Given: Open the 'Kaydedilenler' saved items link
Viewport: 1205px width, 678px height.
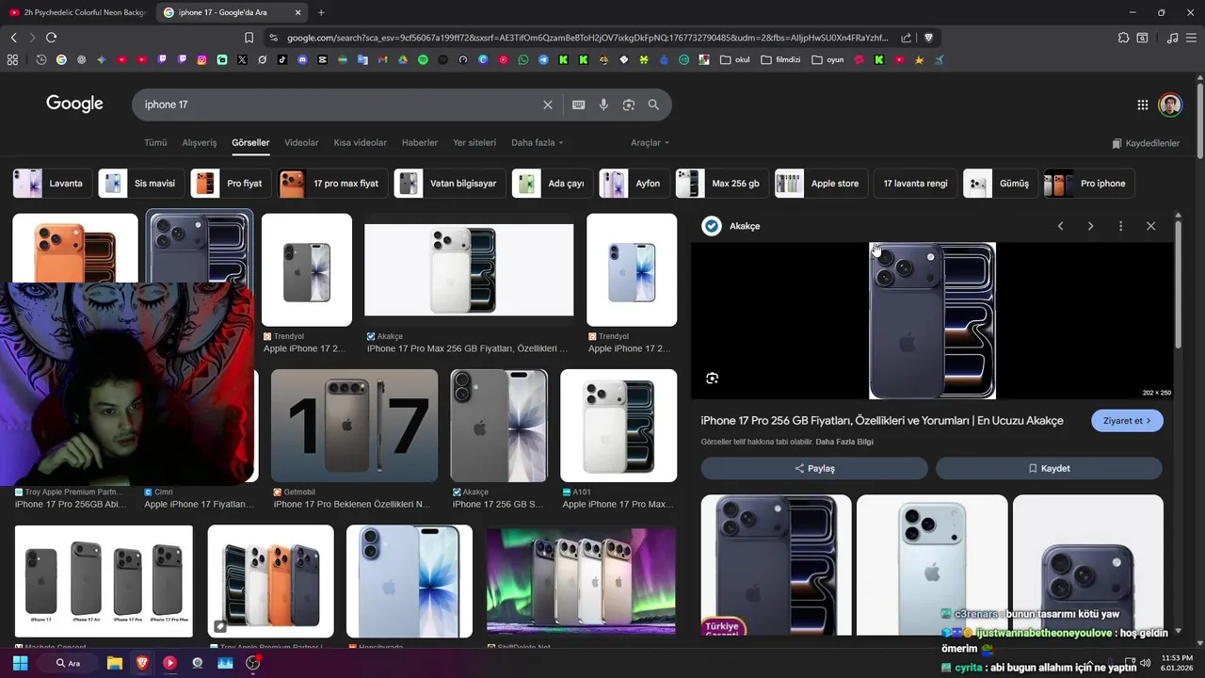Looking at the screenshot, I should pos(1146,143).
